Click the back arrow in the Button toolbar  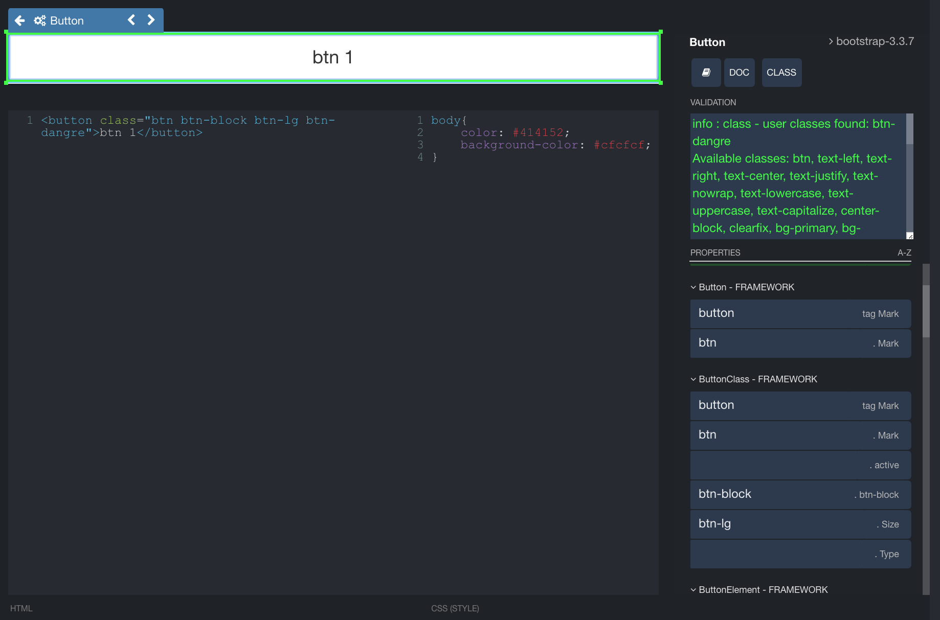[x=19, y=20]
